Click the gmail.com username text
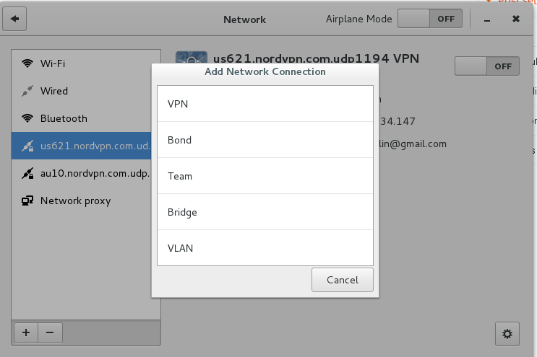This screenshot has width=537, height=357. (x=413, y=144)
